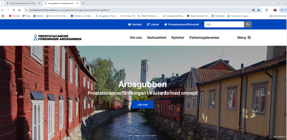Show previous carousel slide
This screenshot has width=287, height=140.
16,93
